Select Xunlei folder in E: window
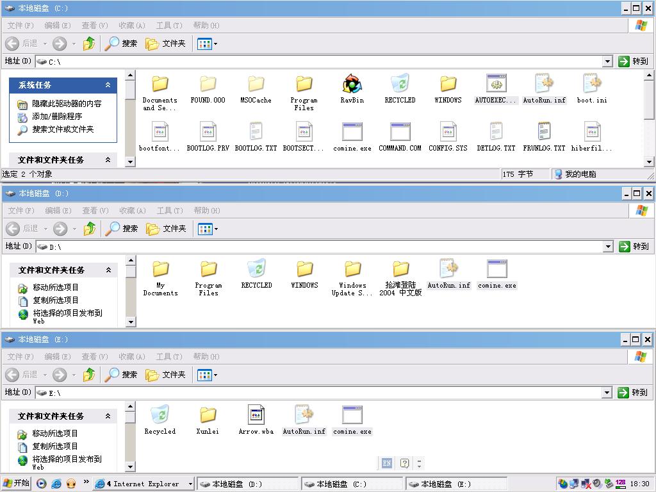This screenshot has height=492, width=656. coord(208,415)
